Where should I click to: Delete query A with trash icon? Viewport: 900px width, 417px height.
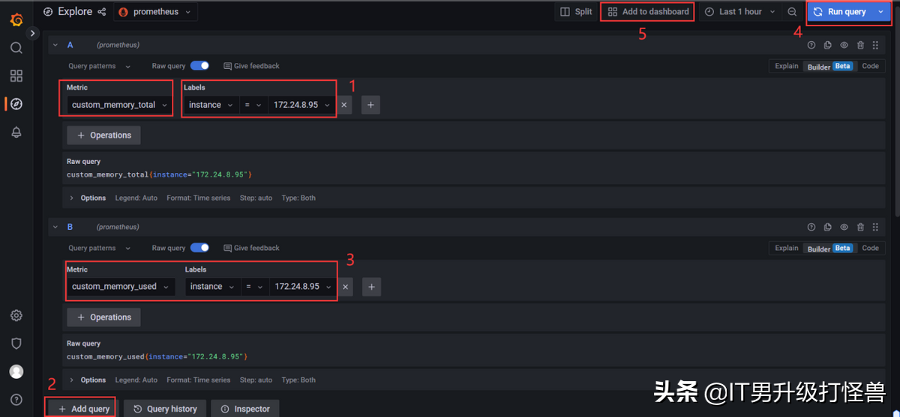(860, 46)
